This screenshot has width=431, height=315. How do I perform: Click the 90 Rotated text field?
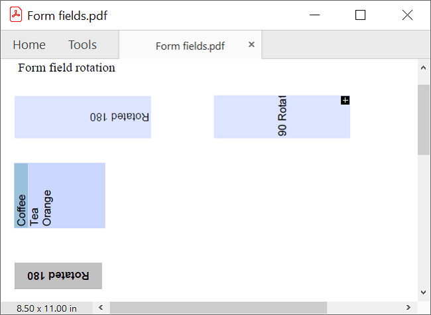281,117
